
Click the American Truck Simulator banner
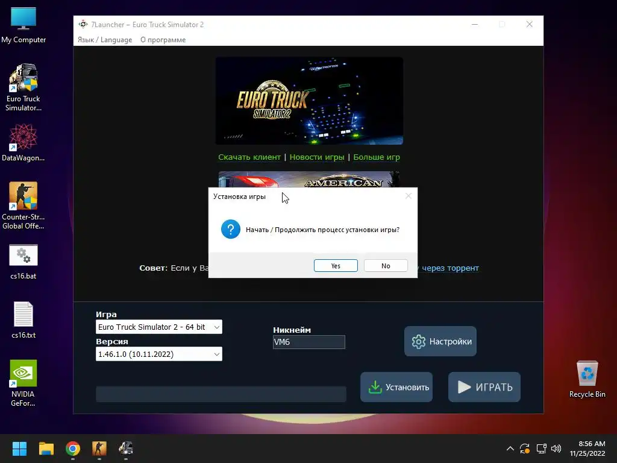point(309,180)
